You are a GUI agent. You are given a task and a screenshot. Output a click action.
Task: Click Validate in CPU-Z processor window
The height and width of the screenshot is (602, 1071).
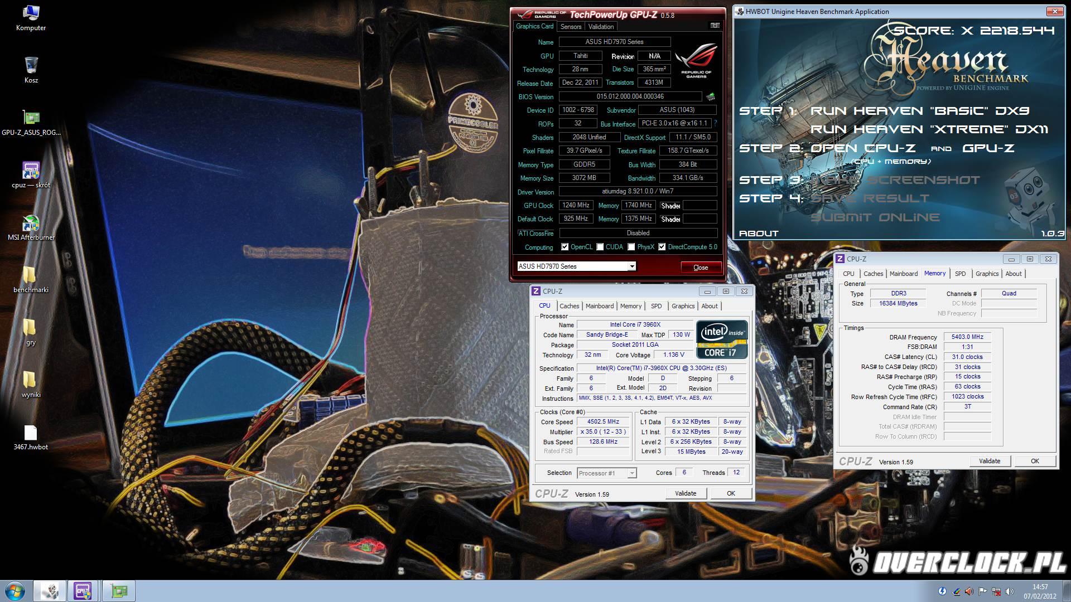point(686,493)
